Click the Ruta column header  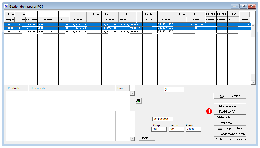tap(196, 19)
